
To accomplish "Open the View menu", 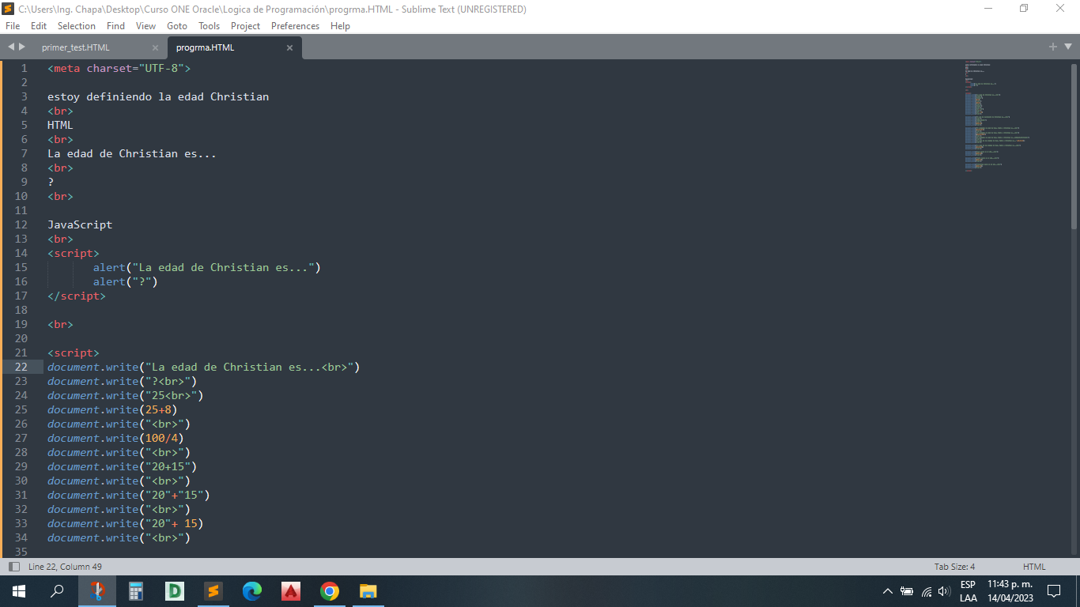I will point(146,26).
